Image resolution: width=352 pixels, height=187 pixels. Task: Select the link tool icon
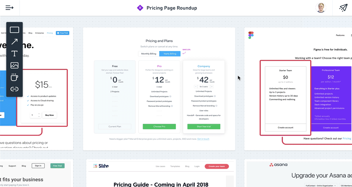14,89
